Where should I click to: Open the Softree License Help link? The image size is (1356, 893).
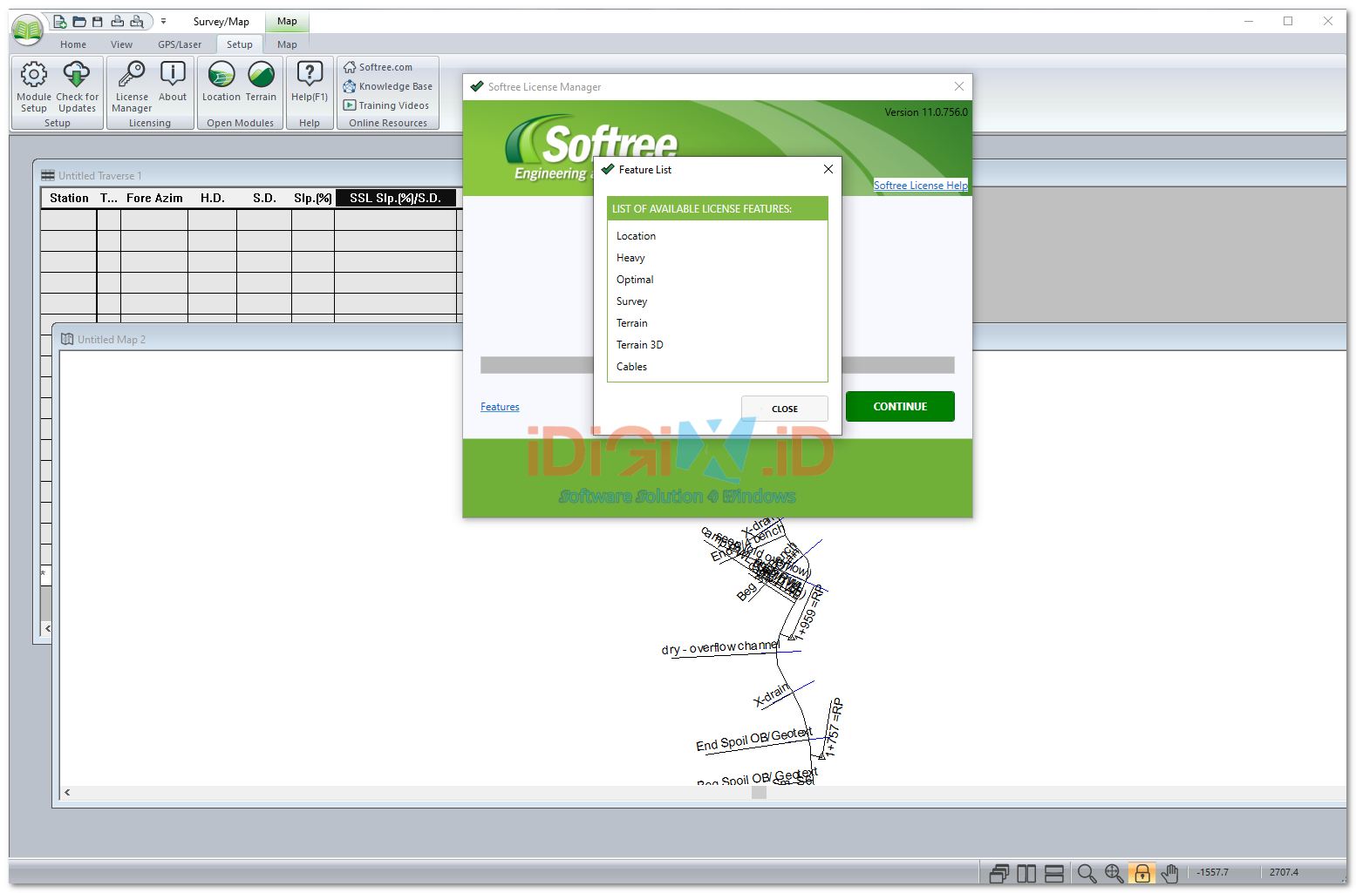pyautogui.click(x=920, y=186)
